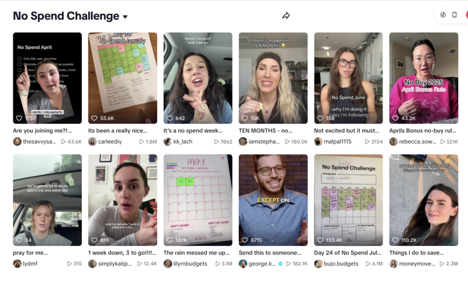Open lilyrnbudgets username link
Viewport: 468px width, 286px height.
pyautogui.click(x=190, y=263)
